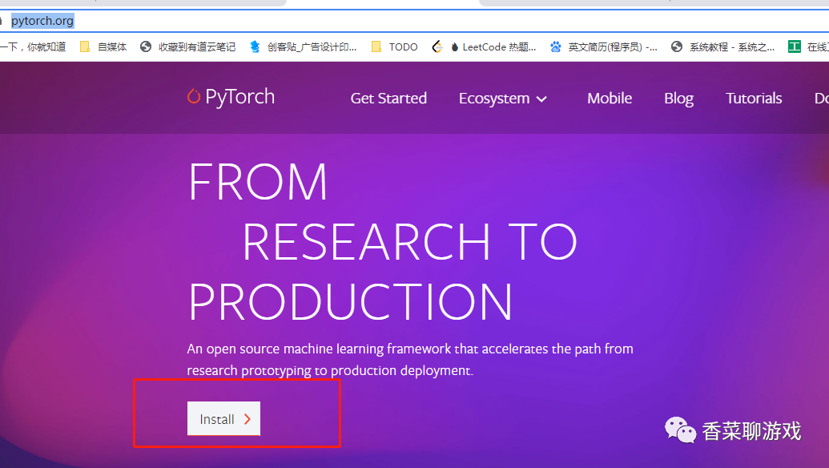Click the Install button
The height and width of the screenshot is (468, 829).
point(223,419)
